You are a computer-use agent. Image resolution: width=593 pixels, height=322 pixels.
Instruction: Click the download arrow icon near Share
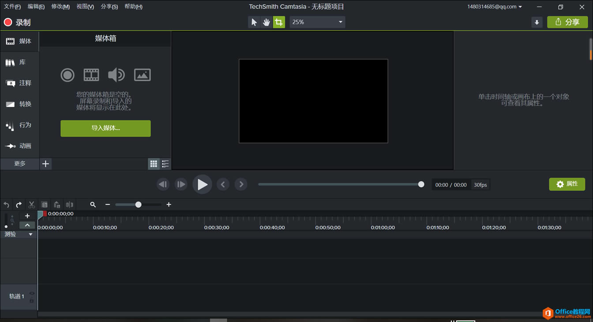(x=537, y=22)
